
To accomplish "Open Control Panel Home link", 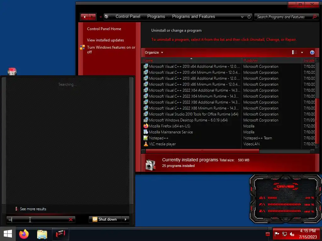I will tap(104, 29).
